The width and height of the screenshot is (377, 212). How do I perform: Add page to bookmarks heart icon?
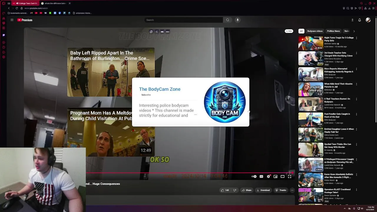coord(360,8)
